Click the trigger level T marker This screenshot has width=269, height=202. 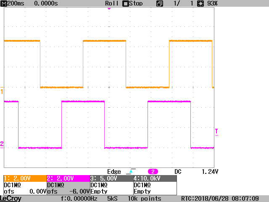[x=217, y=132]
